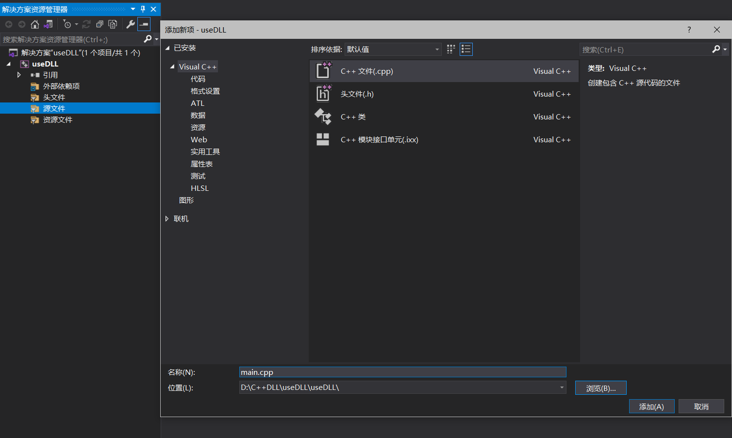Switch templates to medium icons view
The height and width of the screenshot is (438, 732).
point(450,49)
